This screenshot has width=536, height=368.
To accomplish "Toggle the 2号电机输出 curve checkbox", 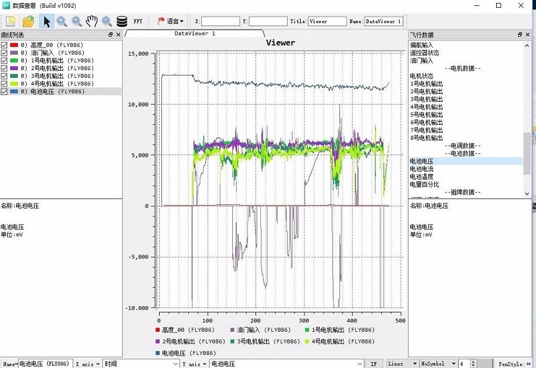I will pyautogui.click(x=4, y=68).
